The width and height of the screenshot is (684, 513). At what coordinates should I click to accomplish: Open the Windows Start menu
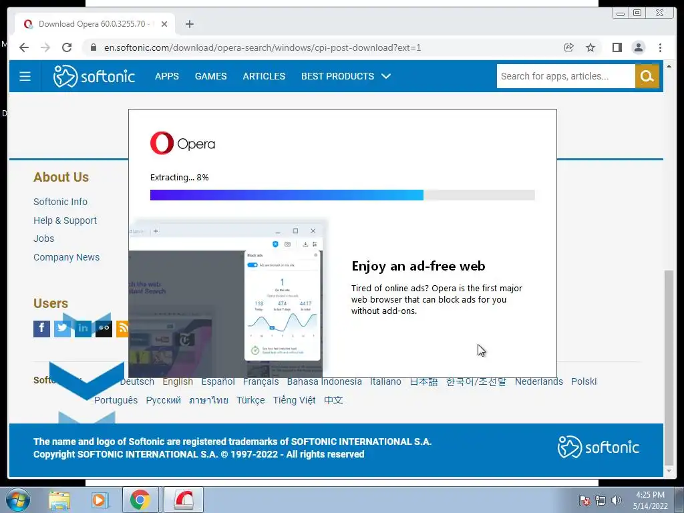17,500
